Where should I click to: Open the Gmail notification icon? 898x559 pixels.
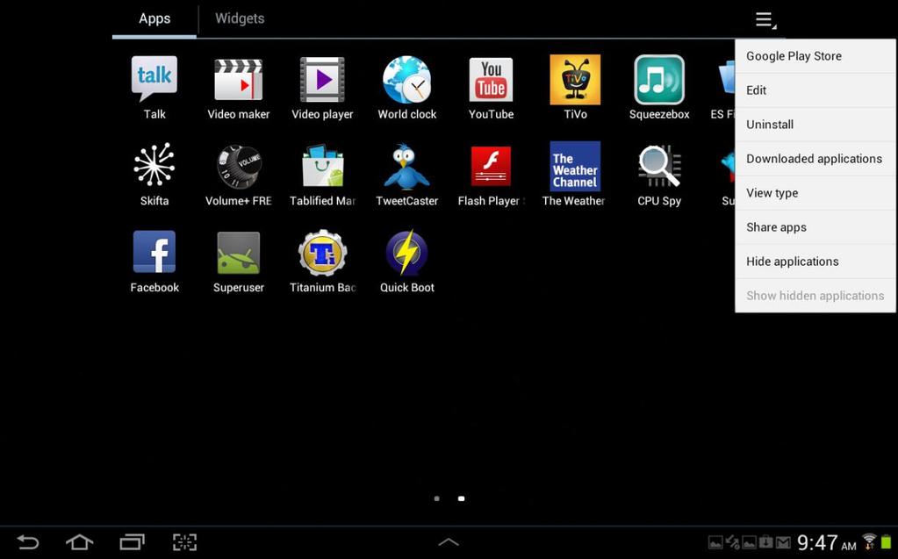pos(783,542)
